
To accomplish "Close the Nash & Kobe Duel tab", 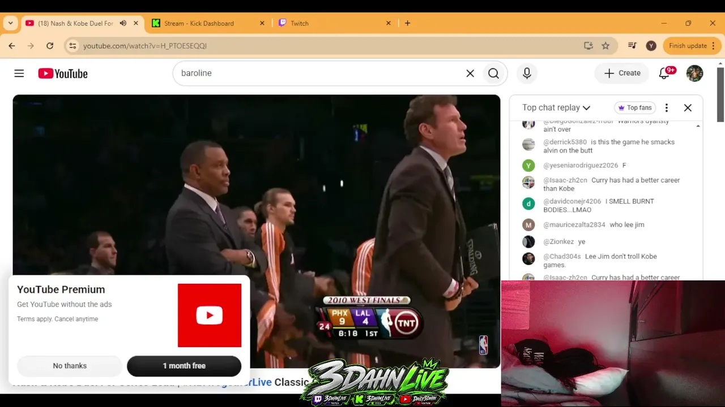I will point(136,23).
